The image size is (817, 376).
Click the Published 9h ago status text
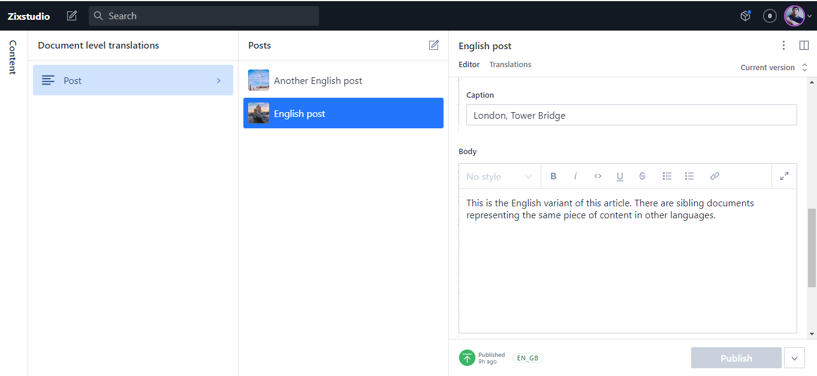pos(492,358)
